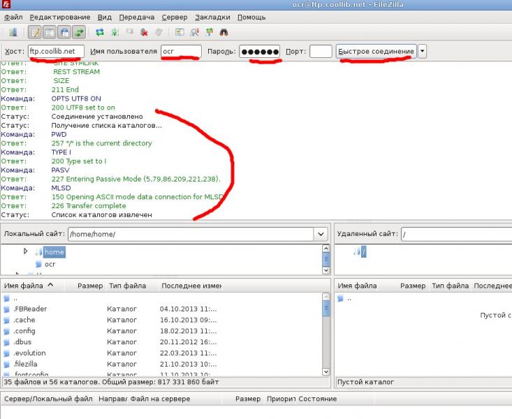Expand the home folder tree node
The width and height of the screenshot is (512, 419).
pos(26,251)
